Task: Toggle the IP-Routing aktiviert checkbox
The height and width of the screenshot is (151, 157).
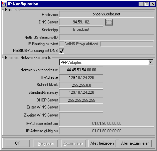Action: (61, 44)
